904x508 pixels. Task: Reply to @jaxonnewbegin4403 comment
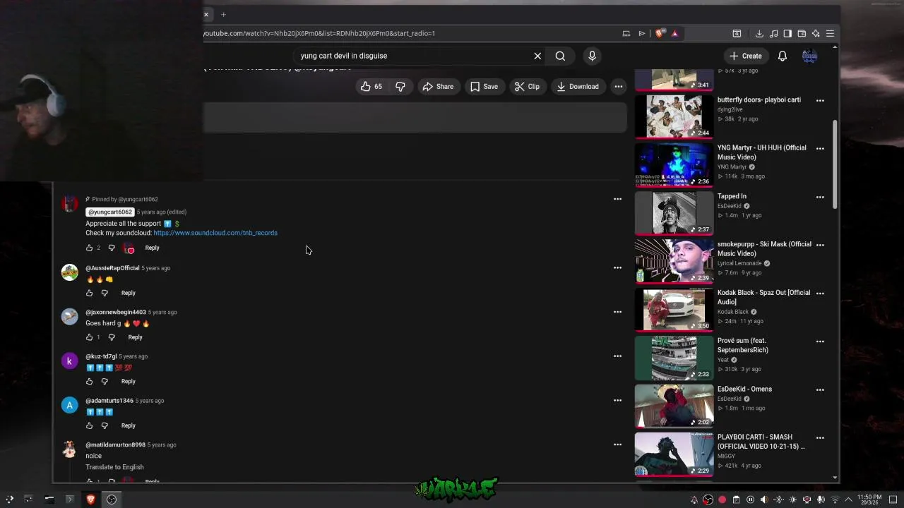135,337
